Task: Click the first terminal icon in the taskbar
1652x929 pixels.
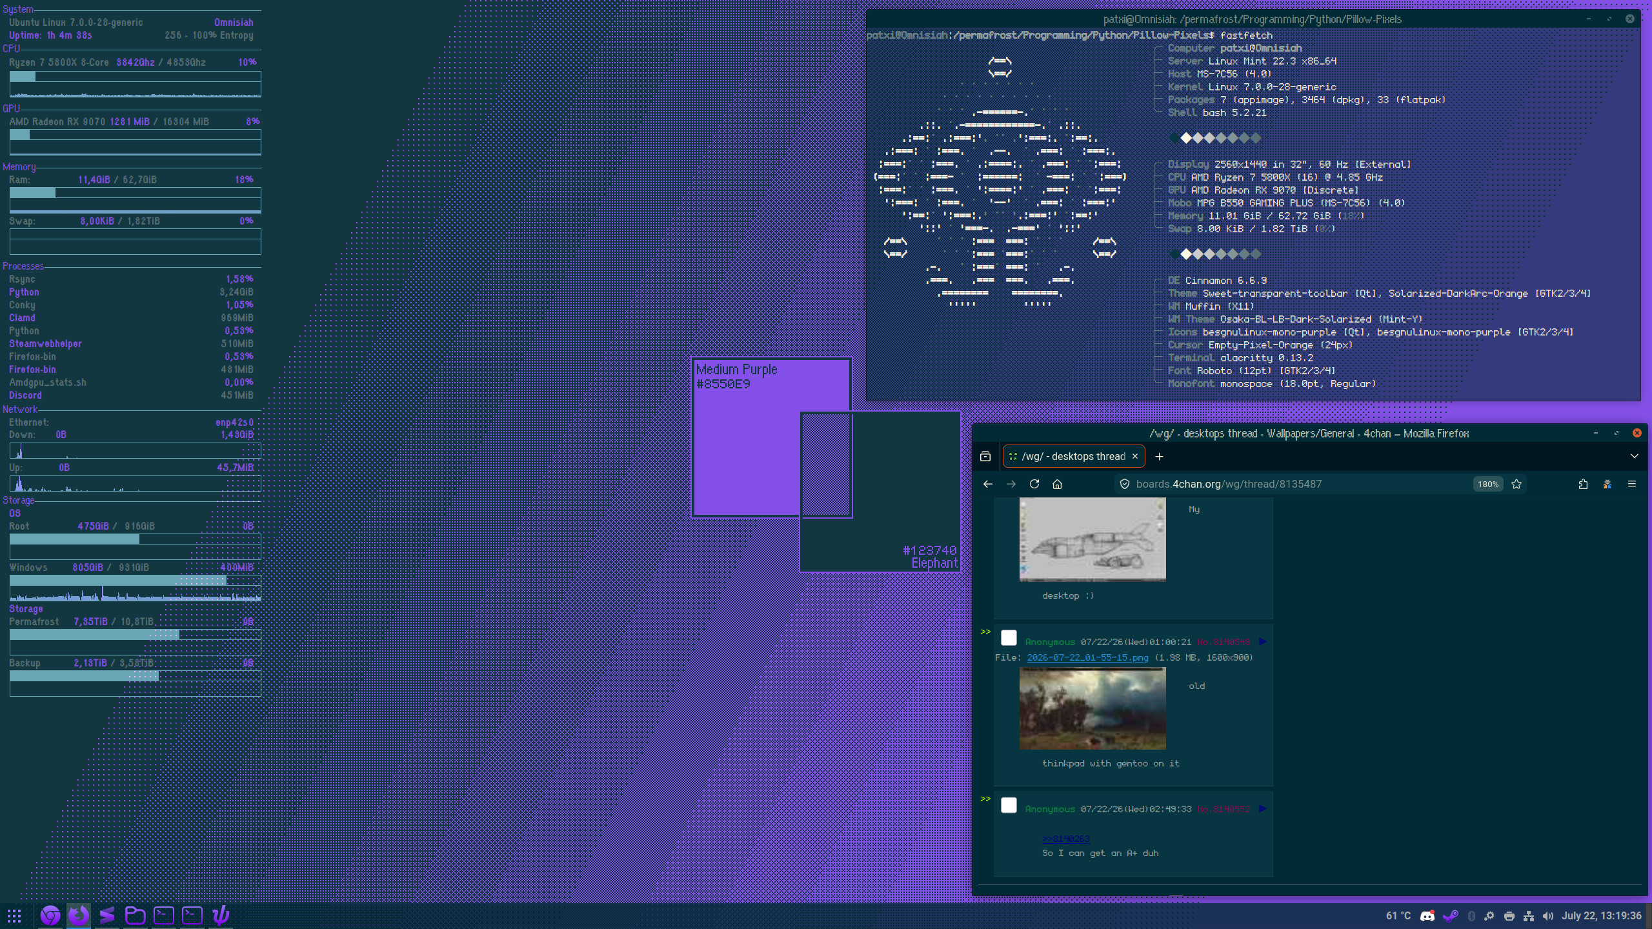Action: pos(164,915)
